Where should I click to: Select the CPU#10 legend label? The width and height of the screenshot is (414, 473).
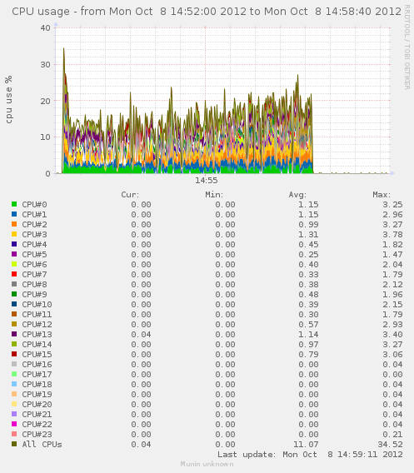click(37, 305)
